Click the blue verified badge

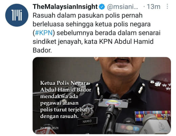pyautogui.click(x=102, y=7)
